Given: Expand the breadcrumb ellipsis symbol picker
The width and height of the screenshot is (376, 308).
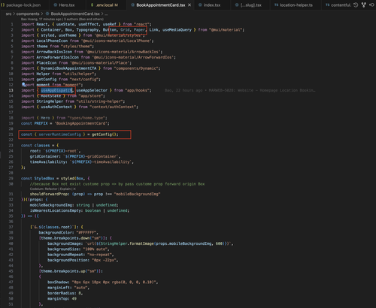Looking at the screenshot, I should (106, 14).
